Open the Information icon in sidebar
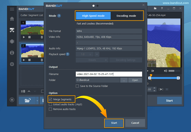 (x=12, y=53)
